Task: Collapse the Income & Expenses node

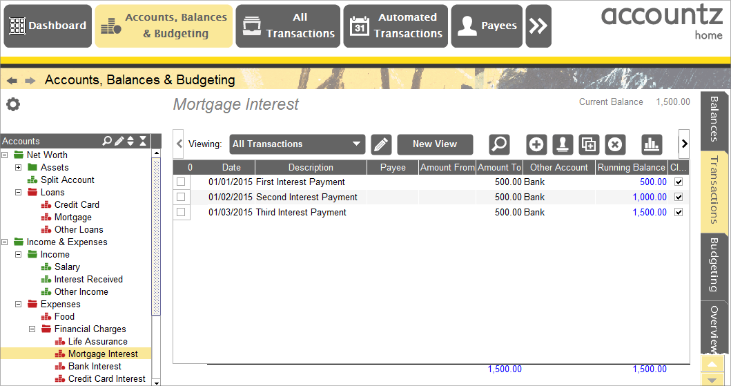Action: [x=5, y=242]
